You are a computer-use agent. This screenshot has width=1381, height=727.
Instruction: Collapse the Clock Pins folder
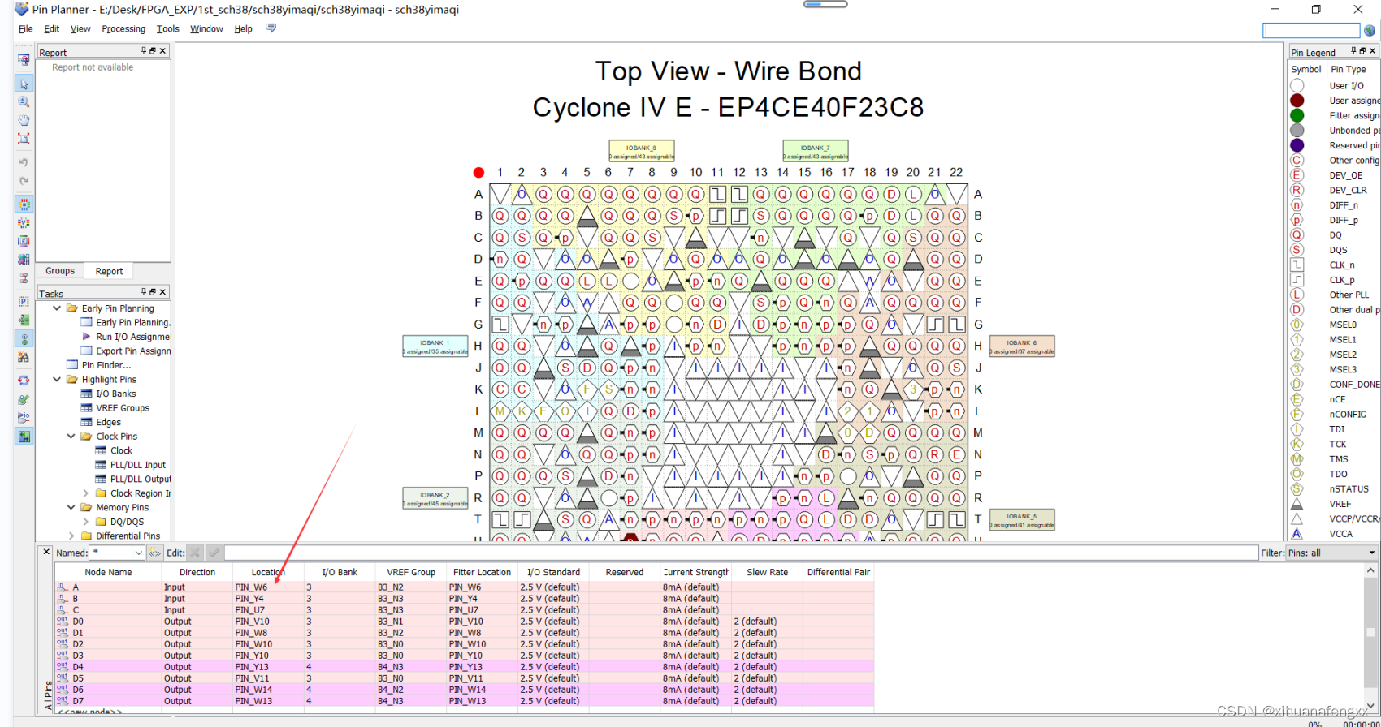pyautogui.click(x=71, y=436)
